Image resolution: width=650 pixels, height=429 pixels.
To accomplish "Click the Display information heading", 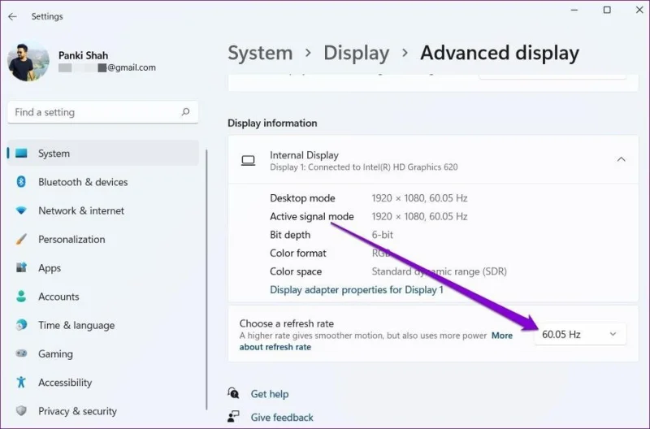I will (272, 123).
